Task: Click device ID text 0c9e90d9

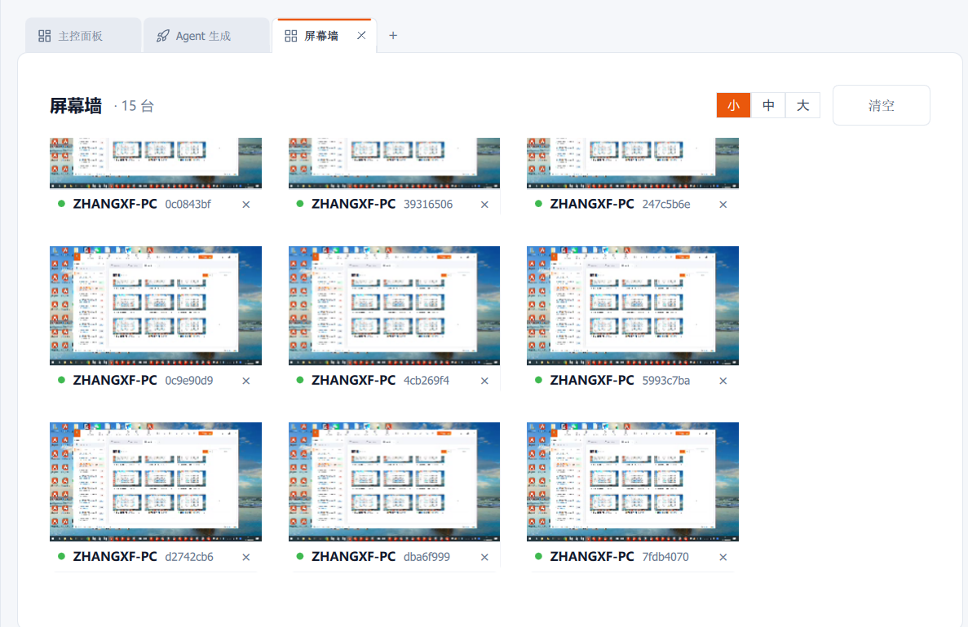Action: pyautogui.click(x=189, y=381)
